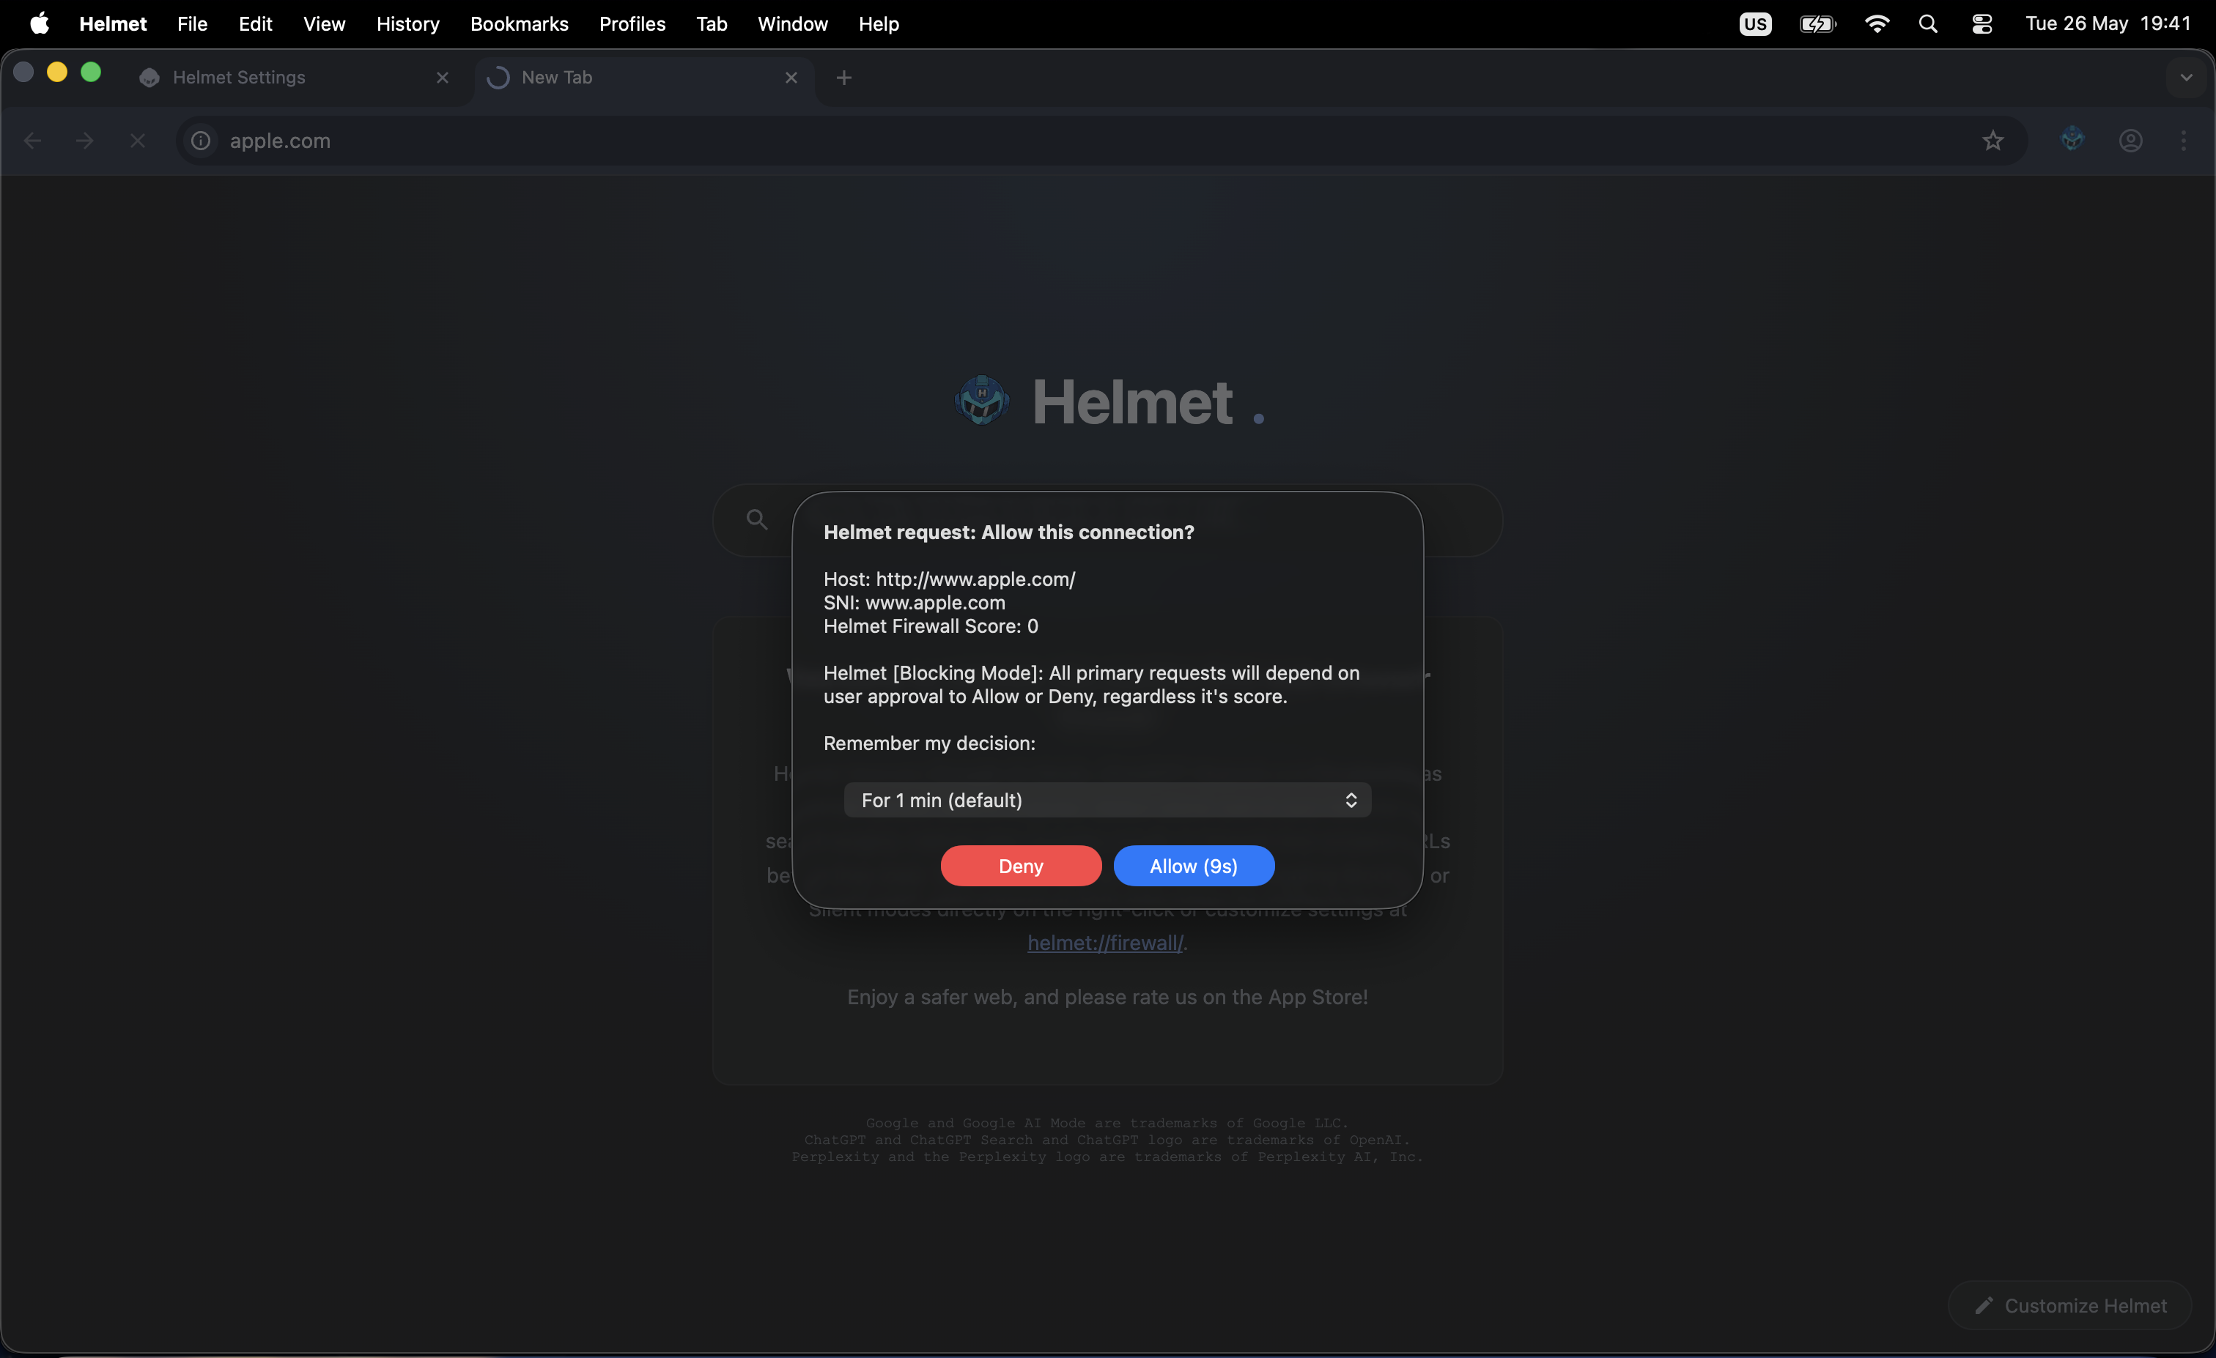The height and width of the screenshot is (1358, 2216).
Task: Close the Helmet Settings tab
Action: click(443, 78)
